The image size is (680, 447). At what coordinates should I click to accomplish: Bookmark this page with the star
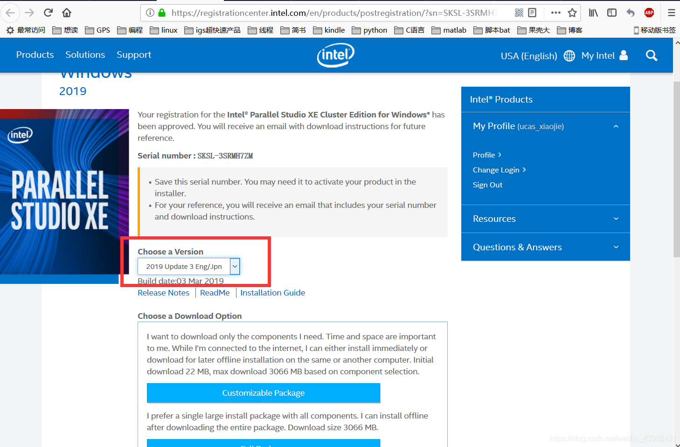[572, 13]
